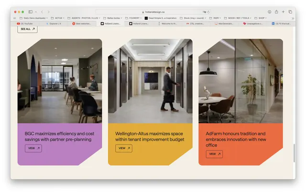
Task: Expand the Belles boîtes bookmarks folder
Action: click(x=113, y=18)
